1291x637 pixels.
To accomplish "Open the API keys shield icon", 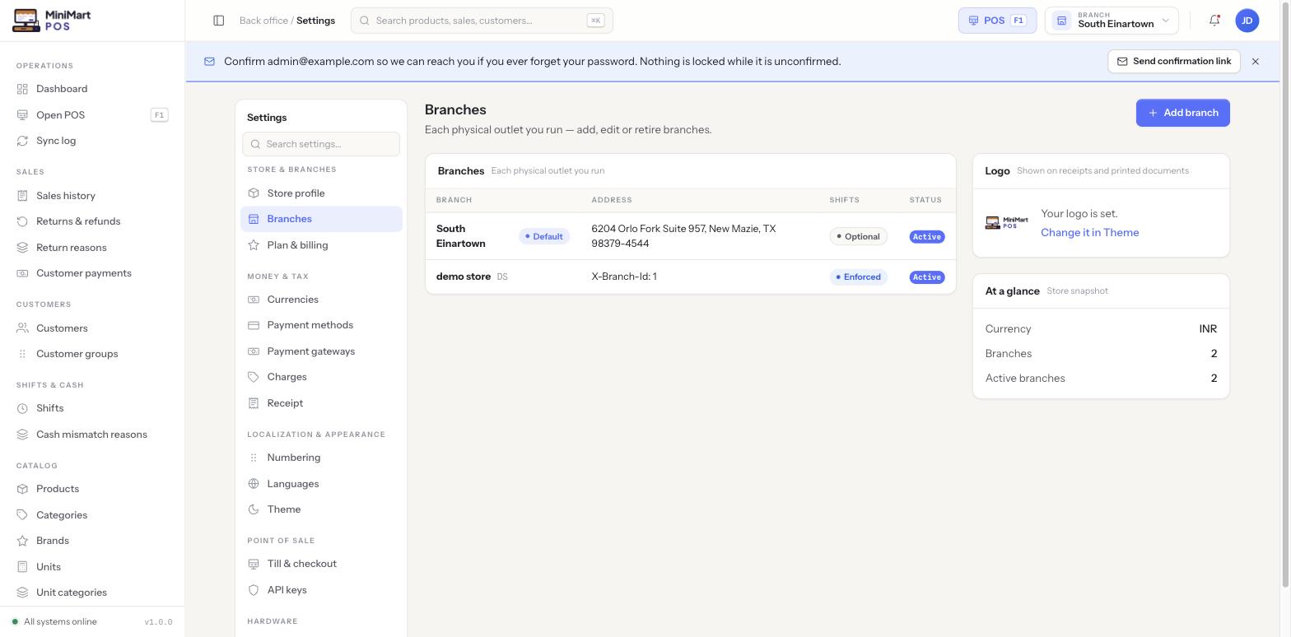I will pyautogui.click(x=254, y=590).
